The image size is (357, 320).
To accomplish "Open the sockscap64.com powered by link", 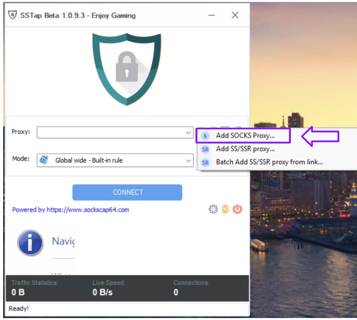I will pos(71,210).
